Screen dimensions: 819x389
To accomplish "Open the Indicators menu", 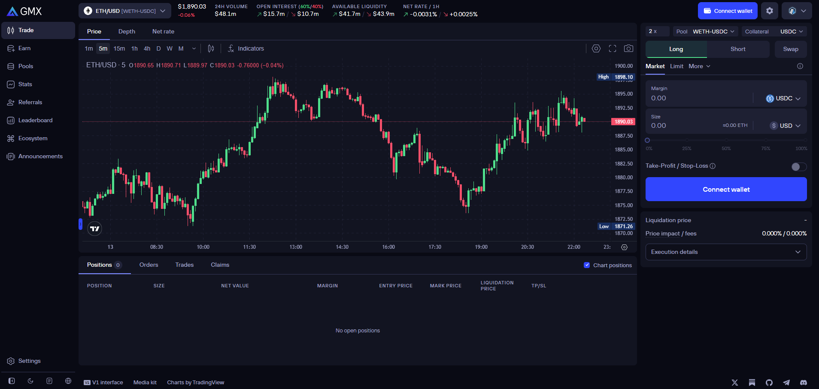I will click(x=246, y=48).
